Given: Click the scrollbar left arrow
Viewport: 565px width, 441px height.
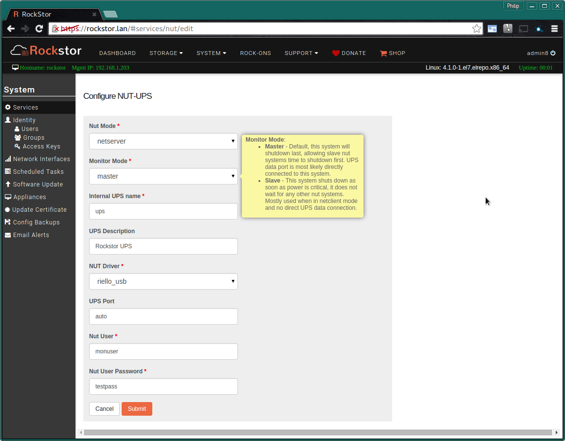Looking at the screenshot, I should [x=81, y=432].
